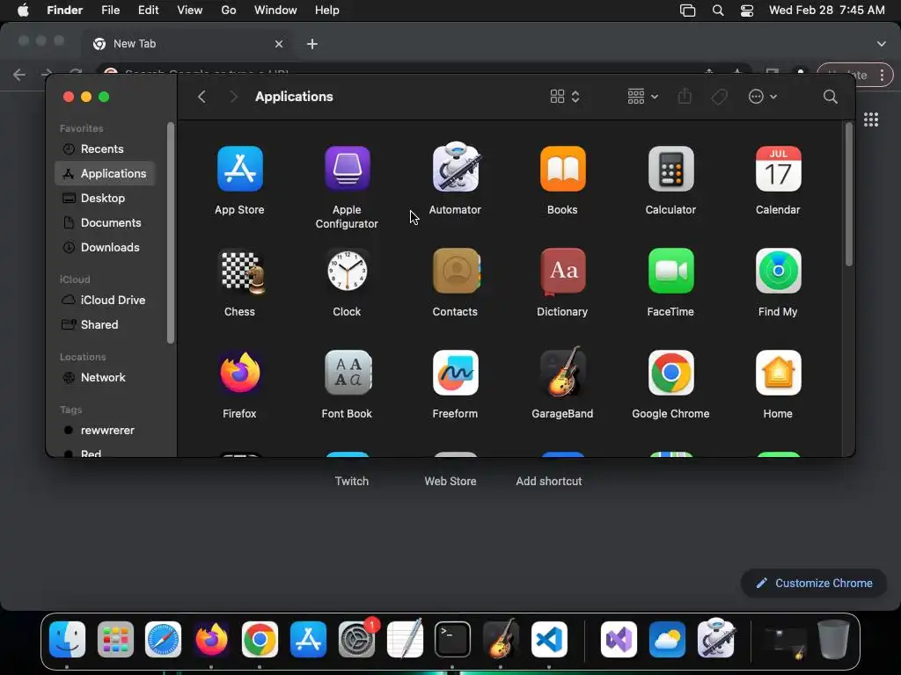901x675 pixels.
Task: Open Documents in Finder sidebar
Action: coord(106,222)
